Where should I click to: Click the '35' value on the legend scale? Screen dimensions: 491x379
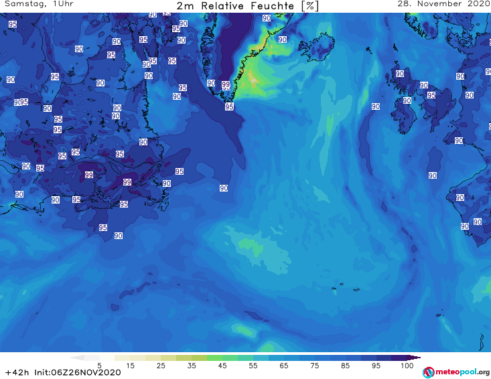(x=192, y=366)
